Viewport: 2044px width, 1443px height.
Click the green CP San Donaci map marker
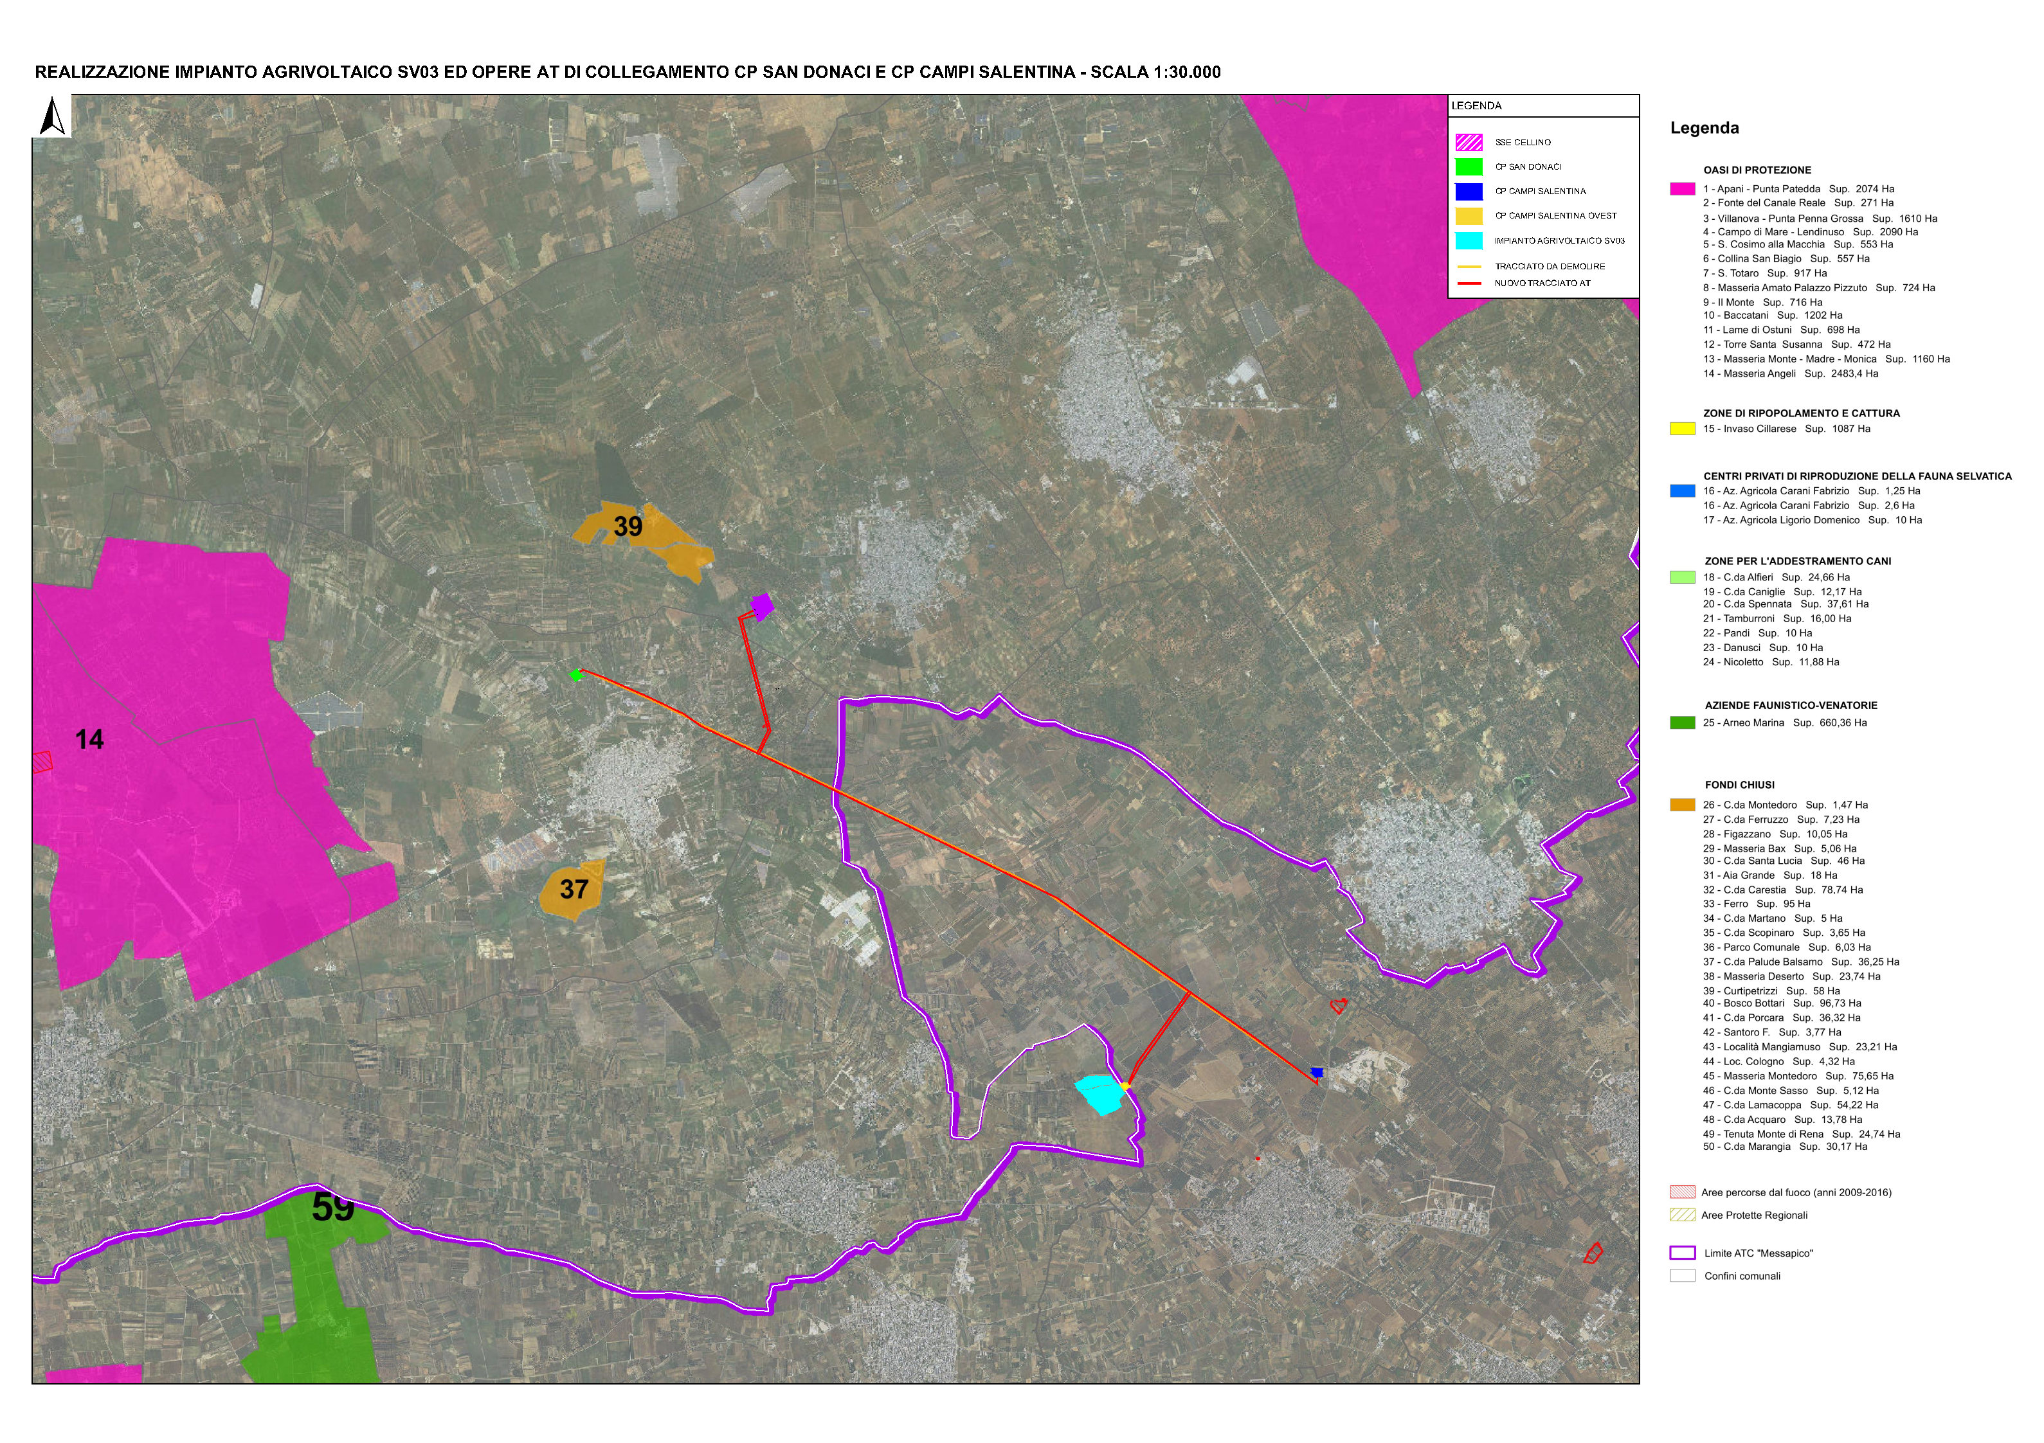pyautogui.click(x=575, y=676)
